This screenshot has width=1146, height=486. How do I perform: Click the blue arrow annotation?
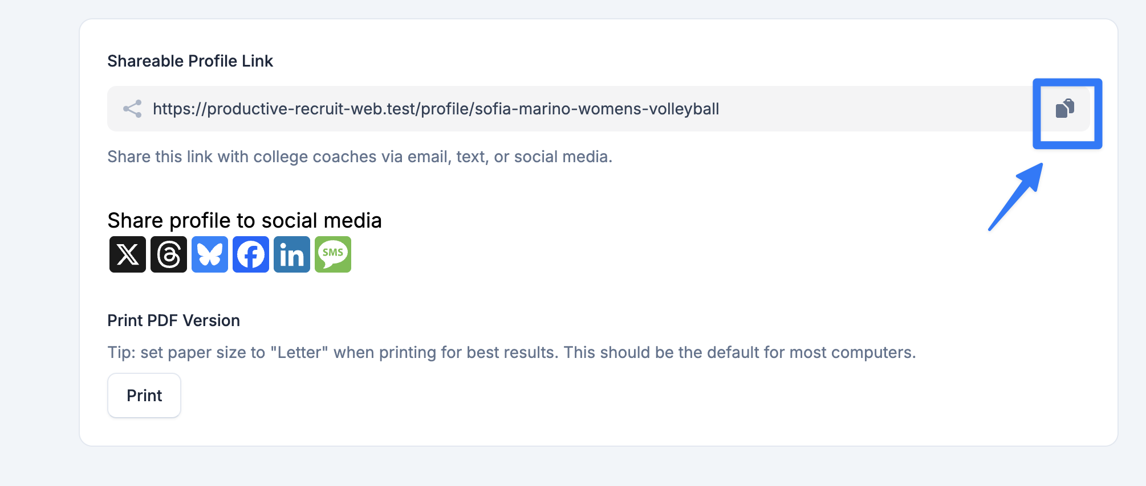point(1016,197)
